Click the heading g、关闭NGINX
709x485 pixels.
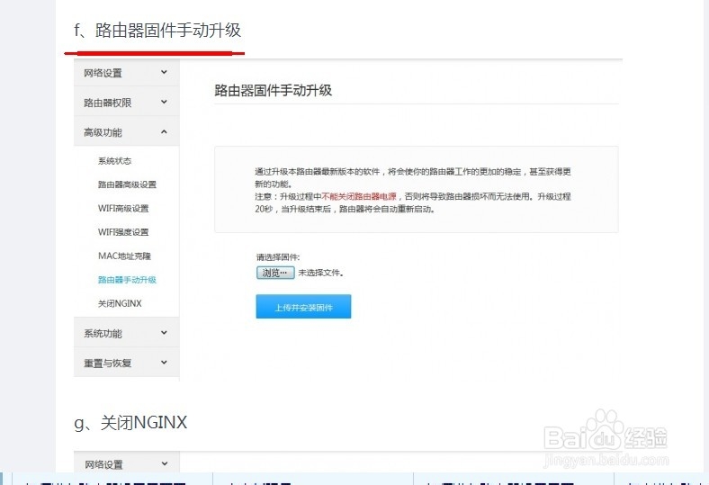(x=130, y=423)
